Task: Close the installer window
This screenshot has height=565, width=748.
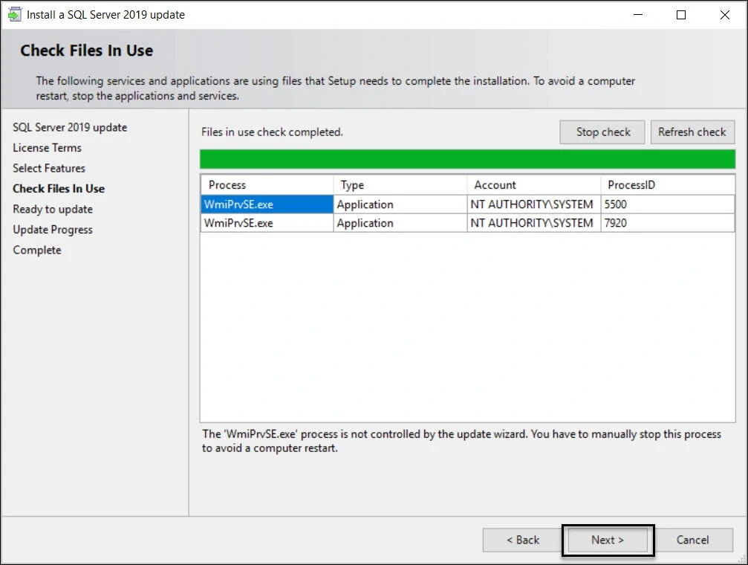Action: [x=725, y=15]
